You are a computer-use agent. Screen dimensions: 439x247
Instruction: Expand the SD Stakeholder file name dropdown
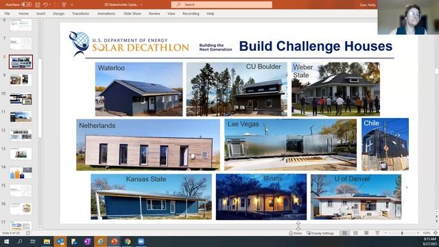[141, 5]
